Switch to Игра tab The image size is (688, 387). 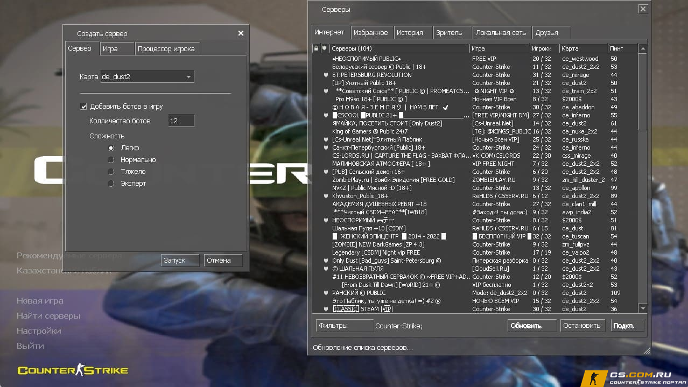(x=117, y=48)
